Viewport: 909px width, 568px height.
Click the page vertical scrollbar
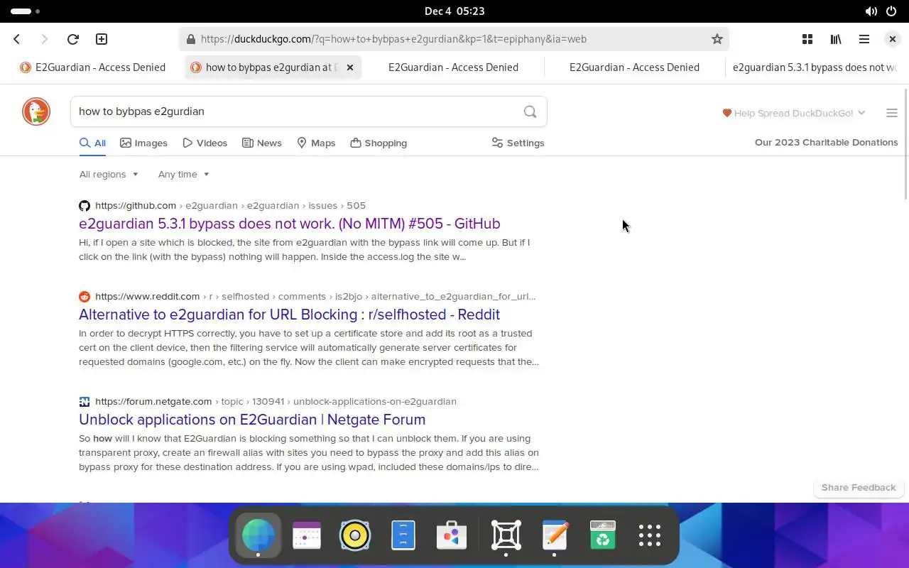pos(905,146)
